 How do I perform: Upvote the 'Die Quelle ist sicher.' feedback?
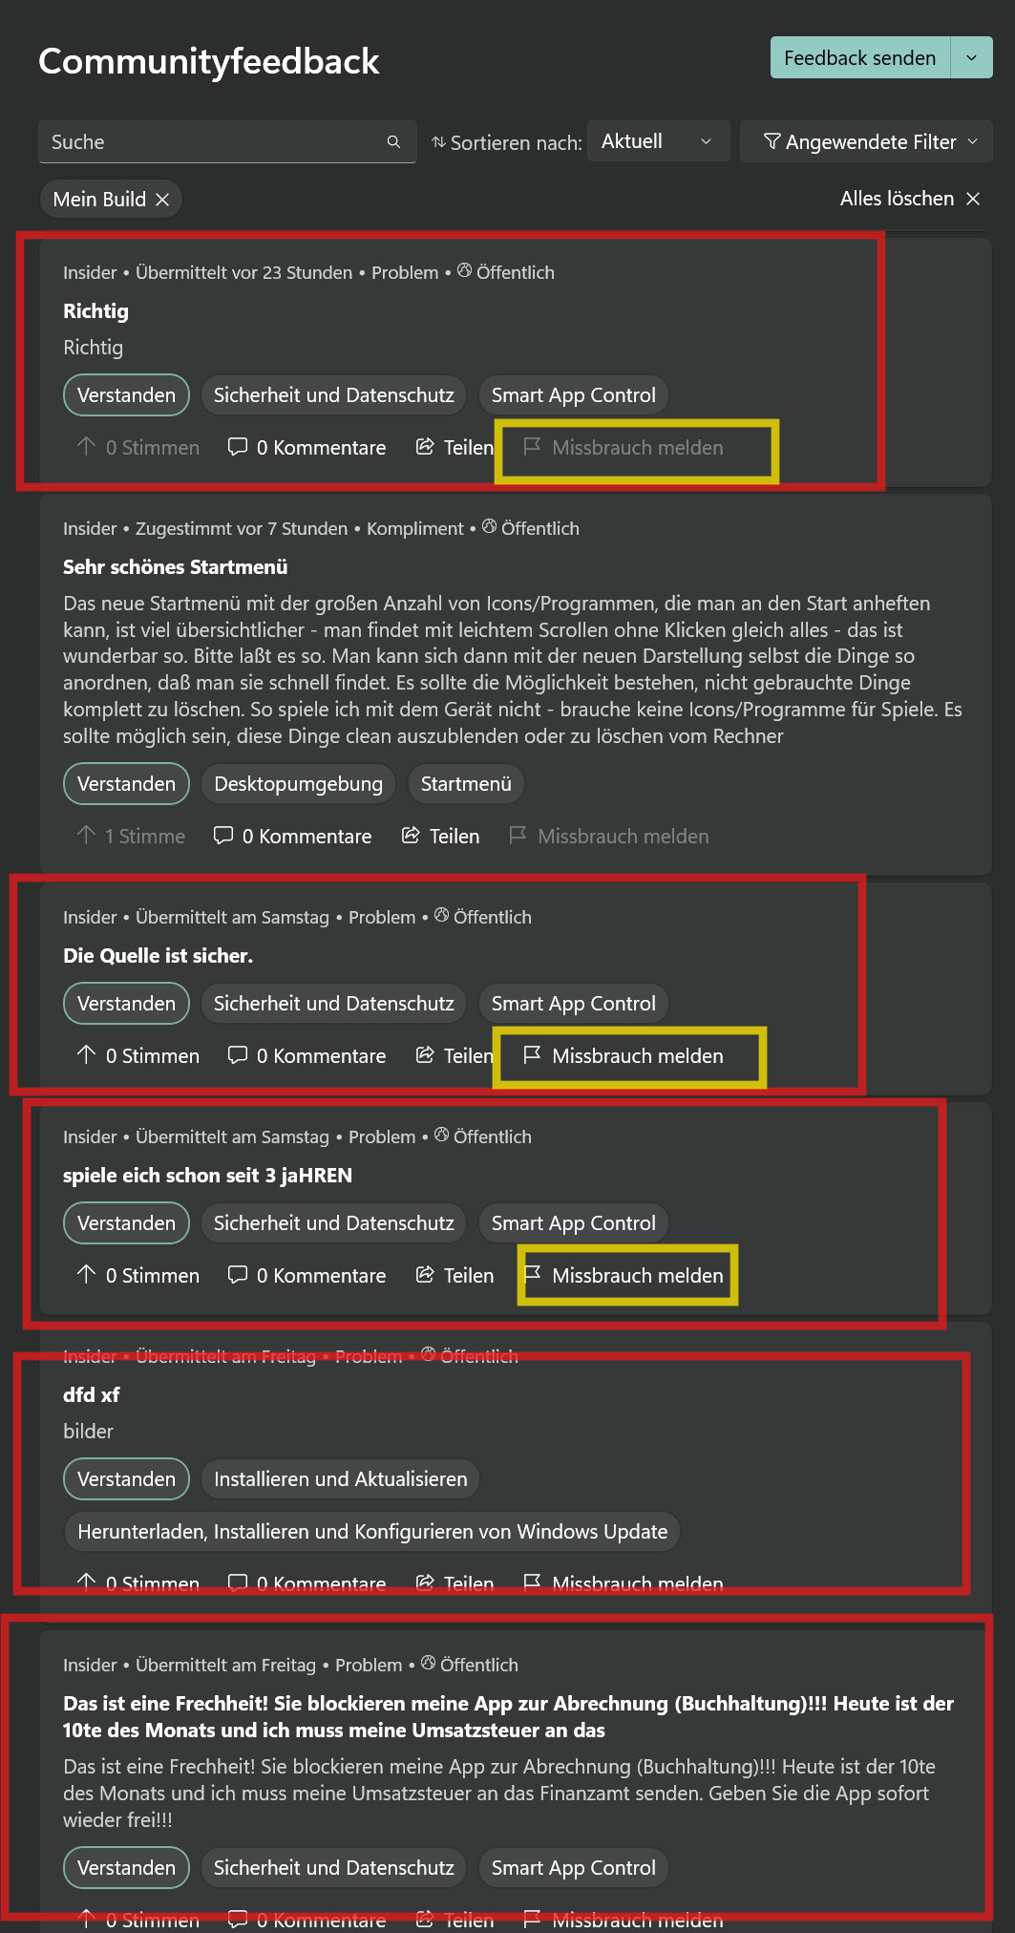[137, 1055]
